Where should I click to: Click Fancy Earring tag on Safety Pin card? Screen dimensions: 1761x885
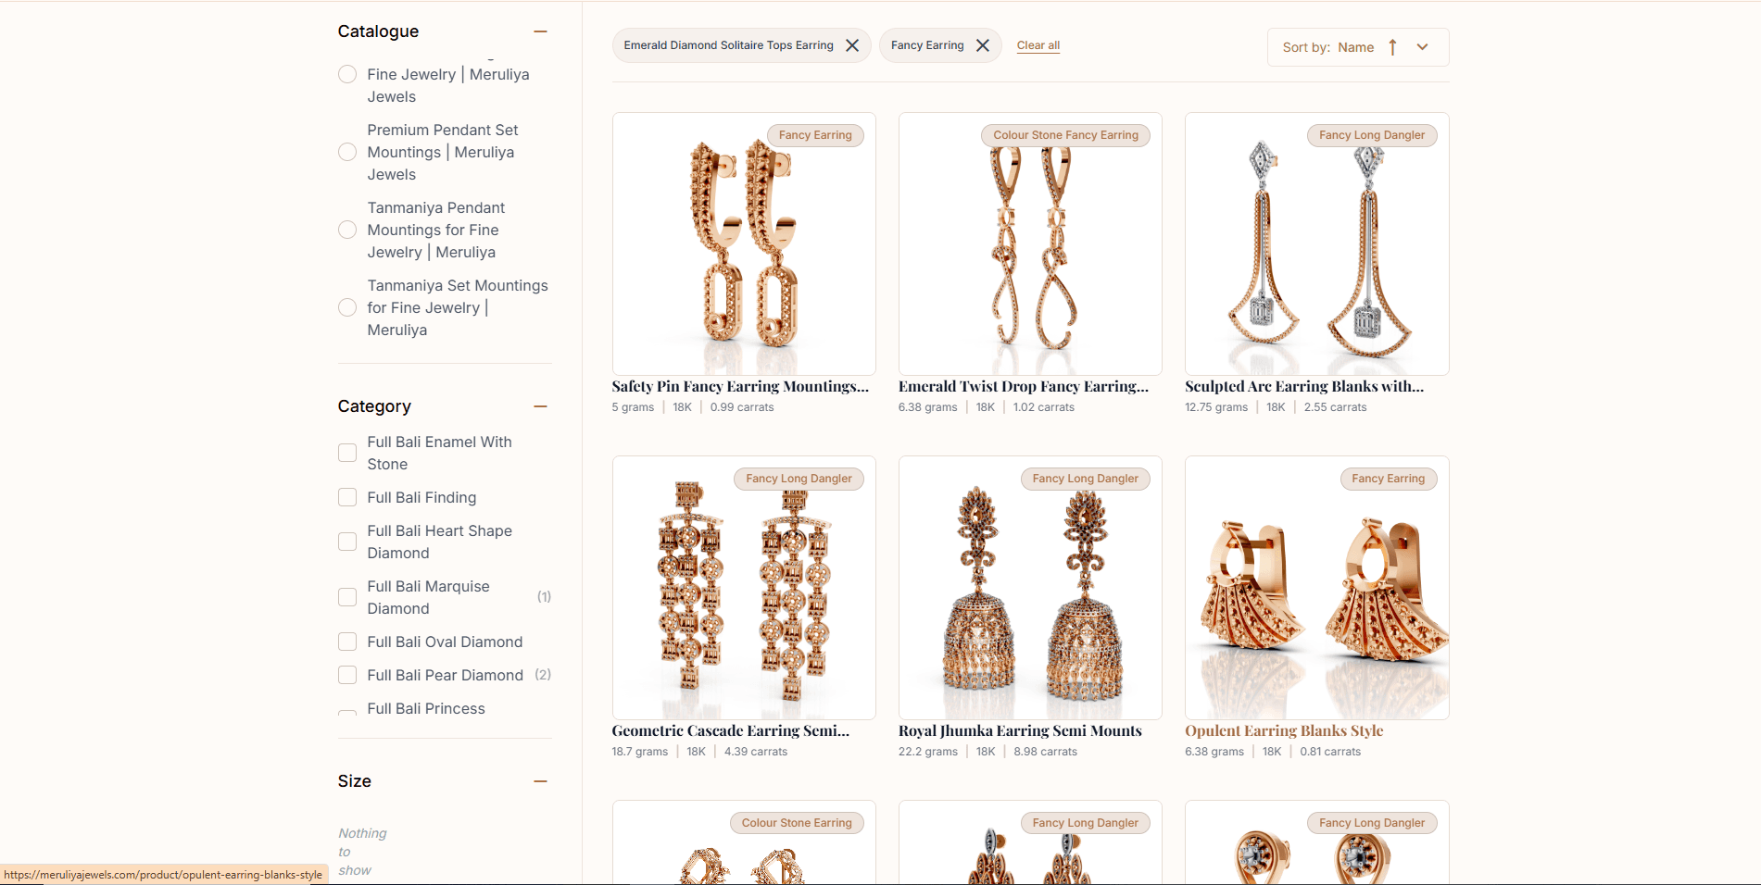[815, 135]
